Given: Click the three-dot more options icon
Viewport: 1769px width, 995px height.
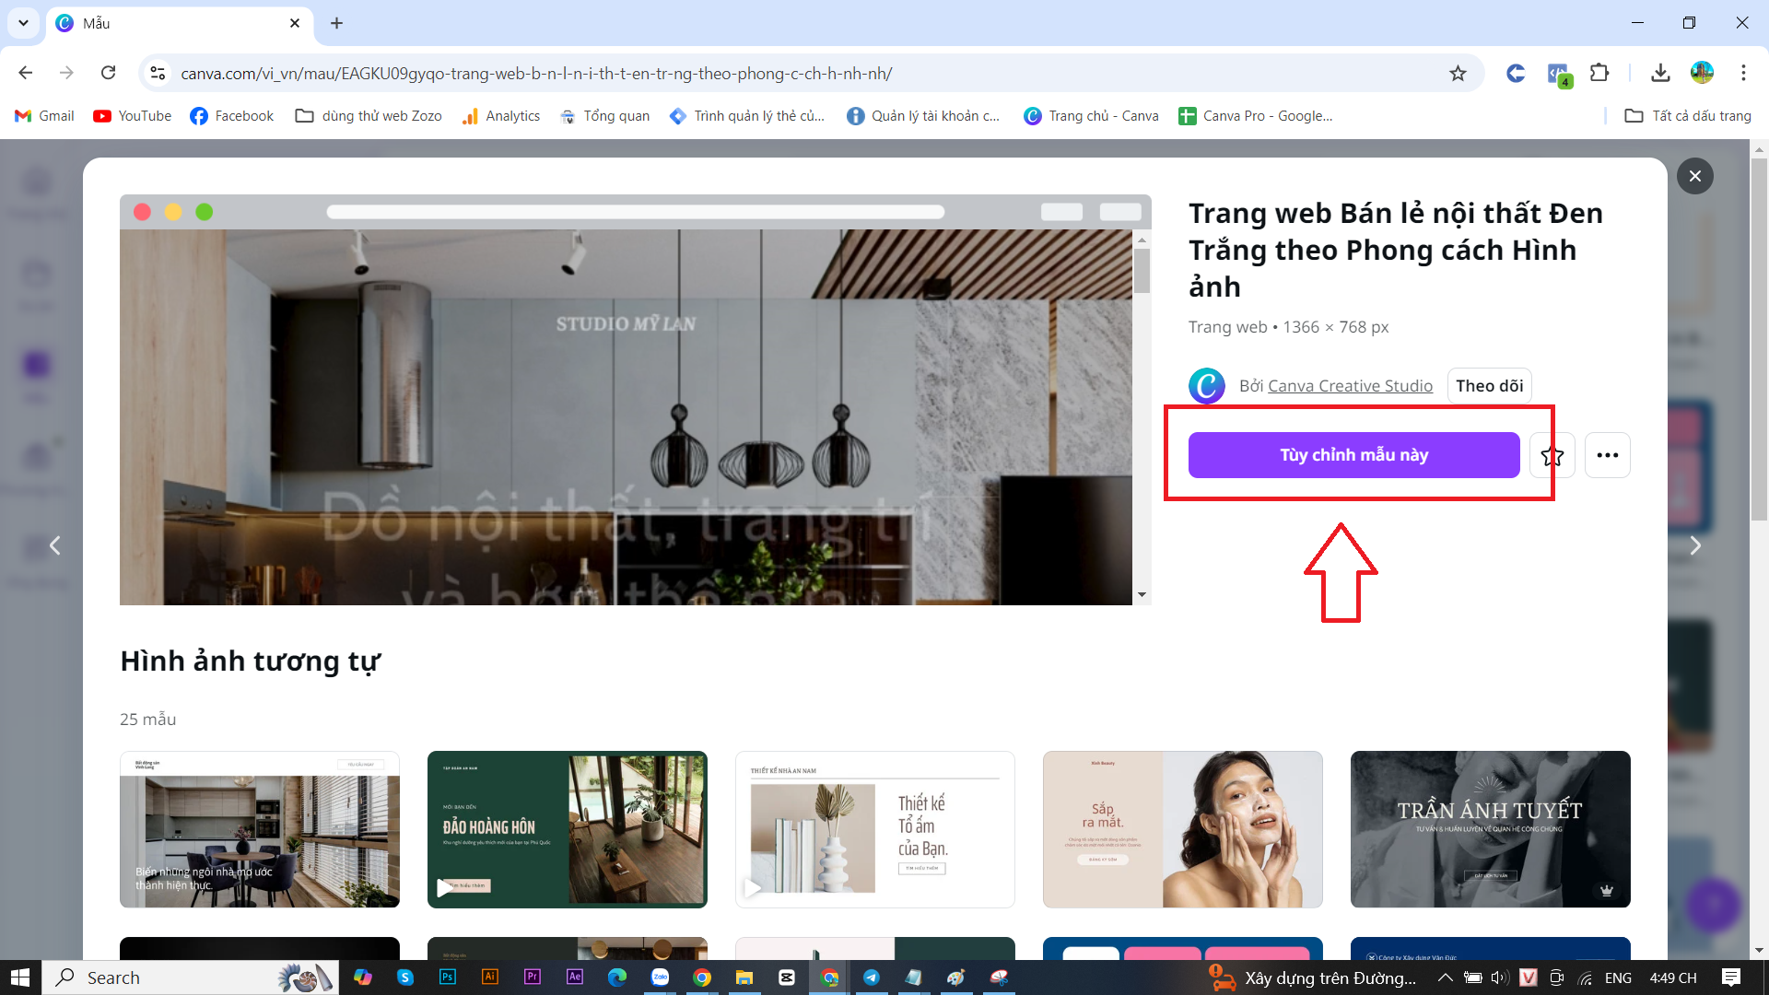Looking at the screenshot, I should 1608,454.
